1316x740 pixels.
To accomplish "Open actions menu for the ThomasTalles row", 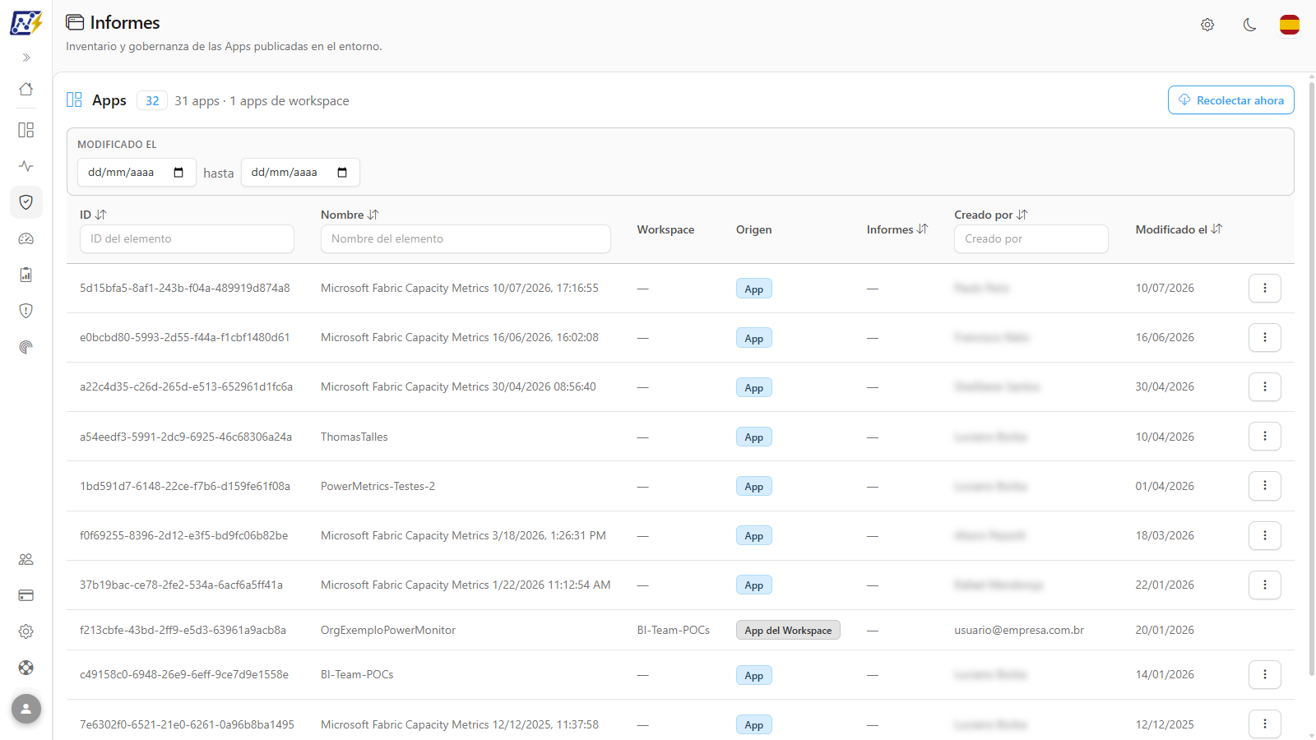I will (x=1265, y=436).
